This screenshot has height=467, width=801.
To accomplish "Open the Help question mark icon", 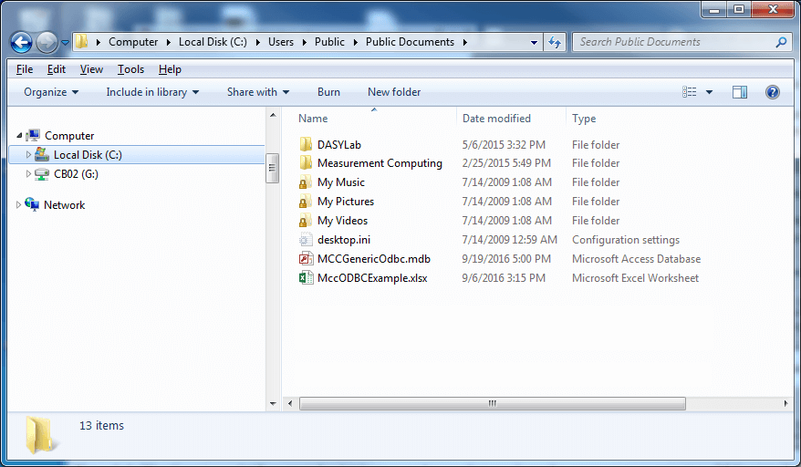I will [773, 92].
